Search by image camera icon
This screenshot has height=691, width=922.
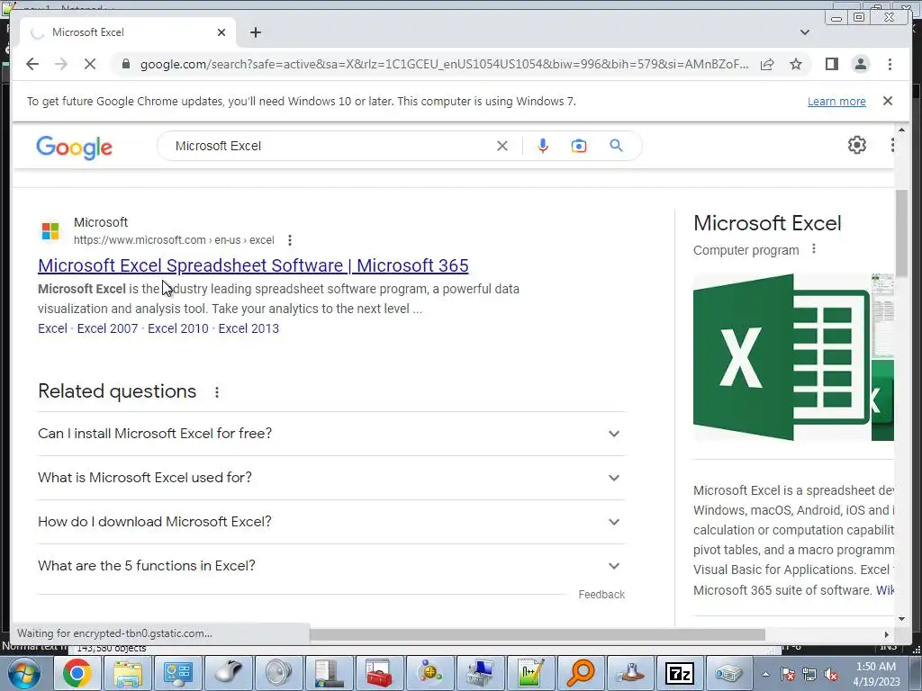579,146
